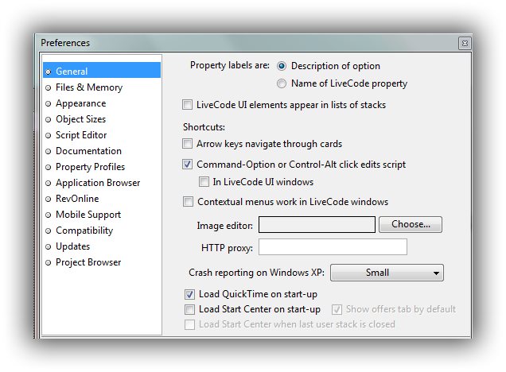This screenshot has height=372, width=506.
Task: Select 'Description of option' radio button
Action: pyautogui.click(x=282, y=66)
